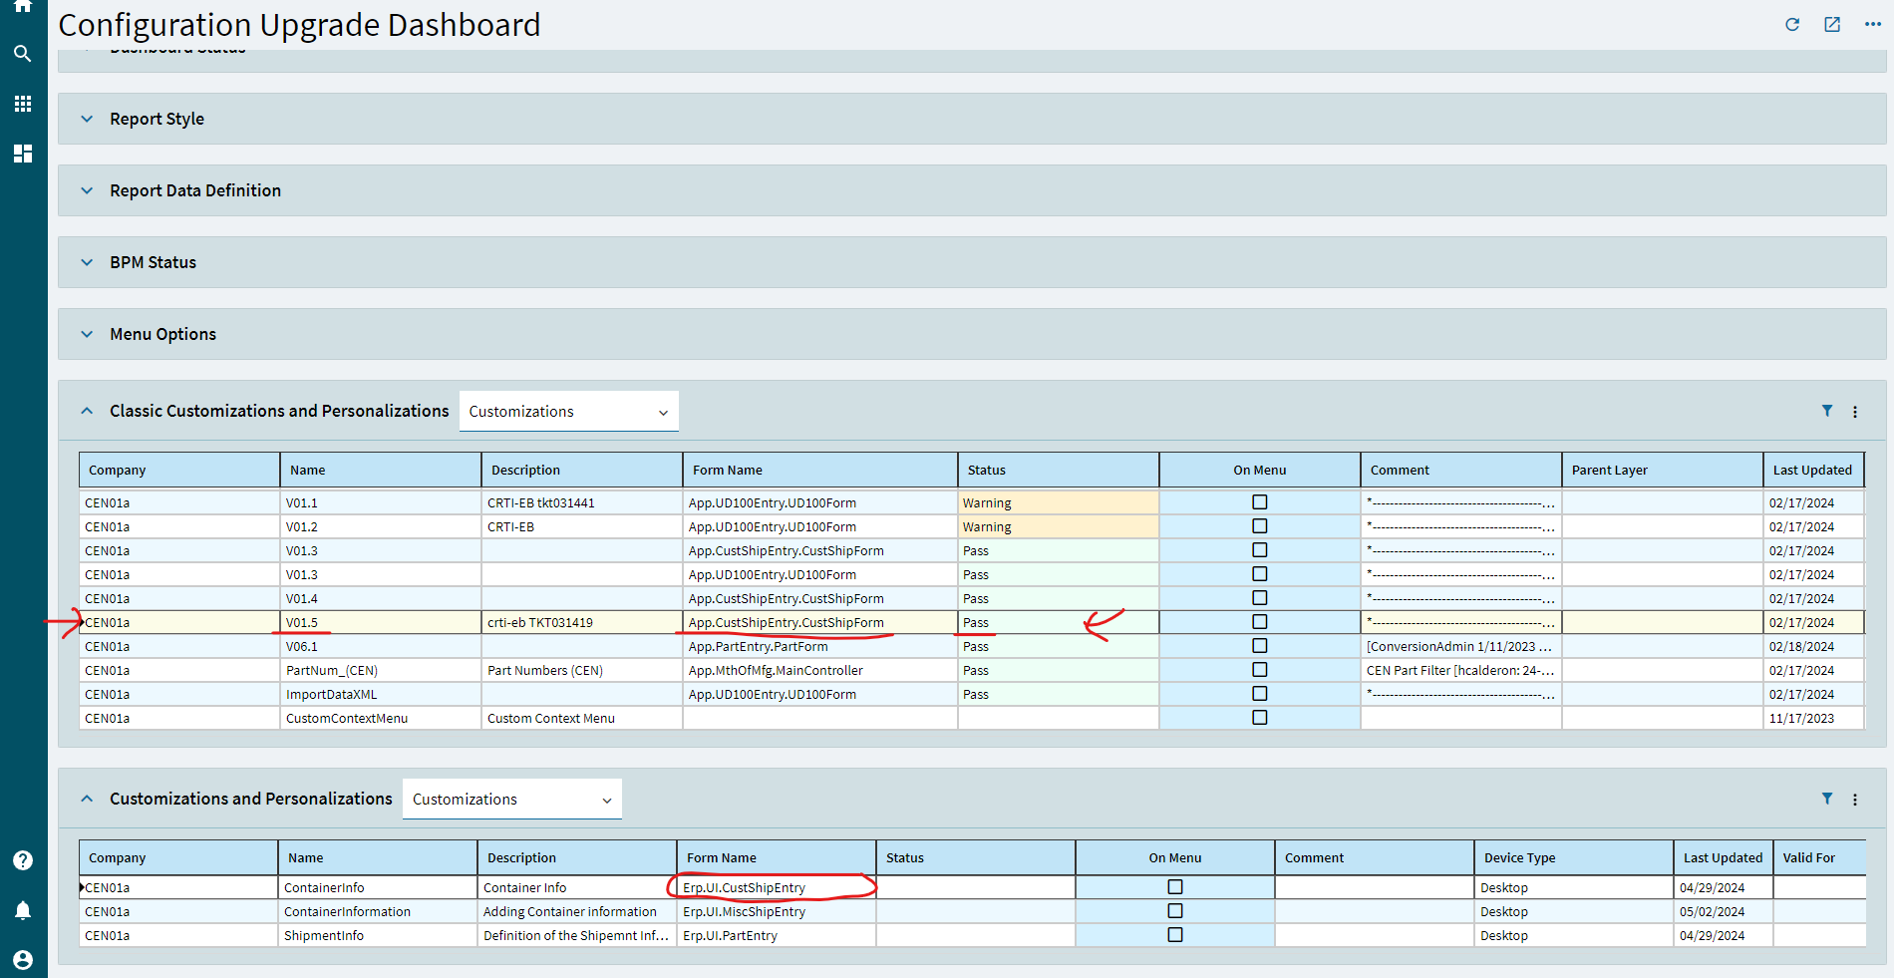
Task: Toggle On Menu checkbox for ContainerInfo row
Action: coord(1175,887)
